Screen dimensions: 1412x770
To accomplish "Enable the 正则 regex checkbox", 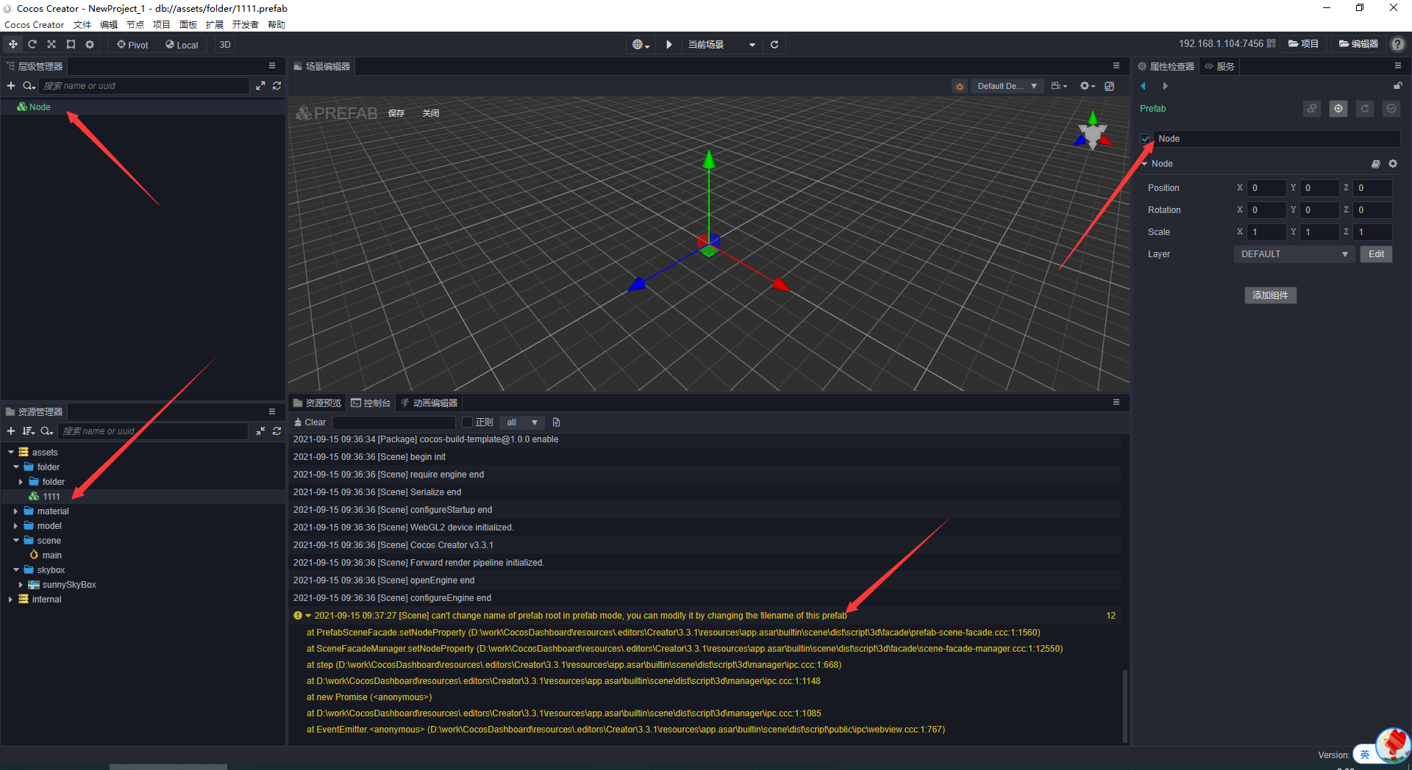I will coord(467,422).
